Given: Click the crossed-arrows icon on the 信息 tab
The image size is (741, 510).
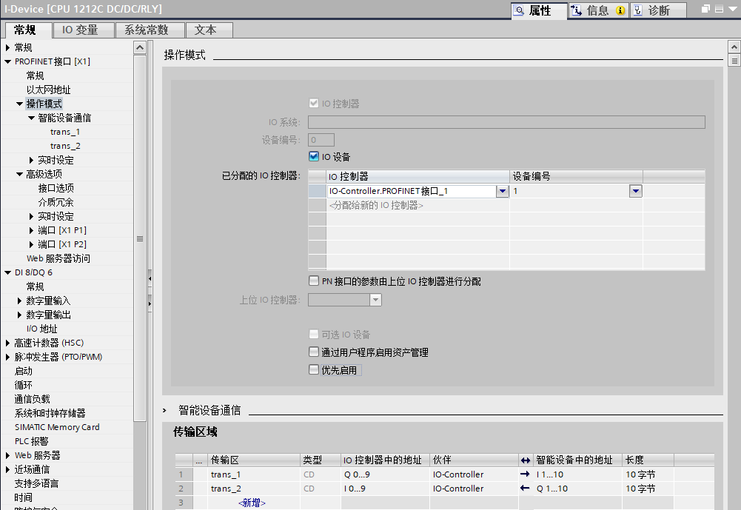Looking at the screenshot, I should (x=577, y=10).
